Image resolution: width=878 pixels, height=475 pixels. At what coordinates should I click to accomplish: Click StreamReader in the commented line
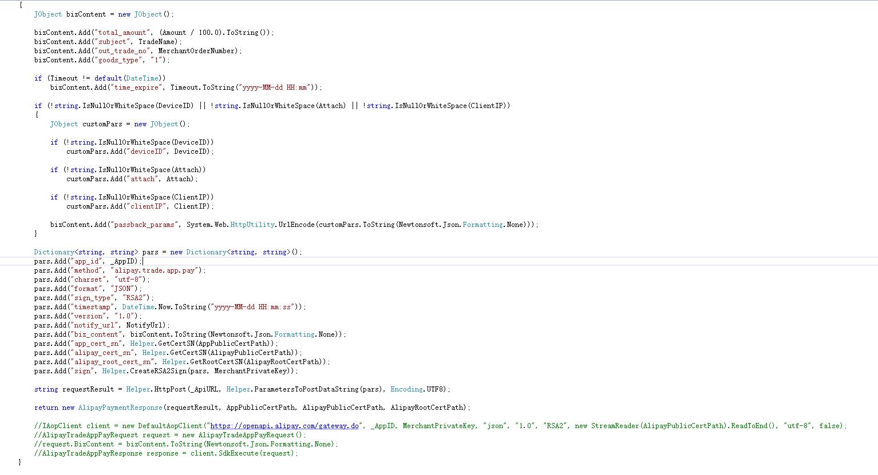pos(615,426)
